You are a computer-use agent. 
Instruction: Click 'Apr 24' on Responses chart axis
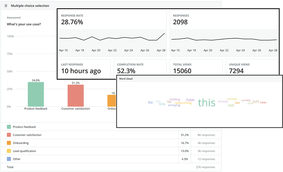tap(240, 50)
